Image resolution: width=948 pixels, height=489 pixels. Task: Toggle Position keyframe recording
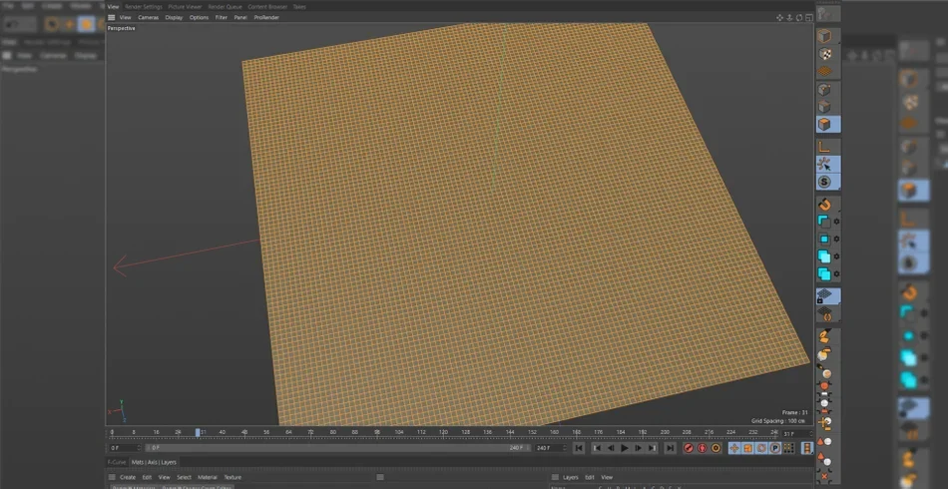click(x=734, y=448)
